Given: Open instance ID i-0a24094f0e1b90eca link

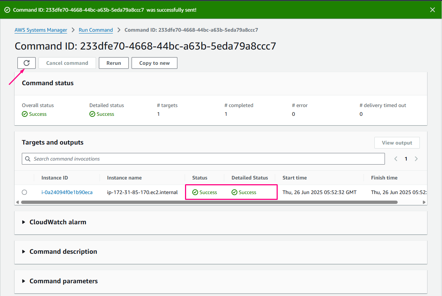Looking at the screenshot, I should point(67,192).
